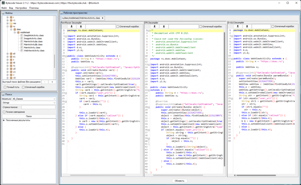Focus the FernFlower Decompiler search field
The width and height of the screenshot is (301, 185).
point(101,26)
